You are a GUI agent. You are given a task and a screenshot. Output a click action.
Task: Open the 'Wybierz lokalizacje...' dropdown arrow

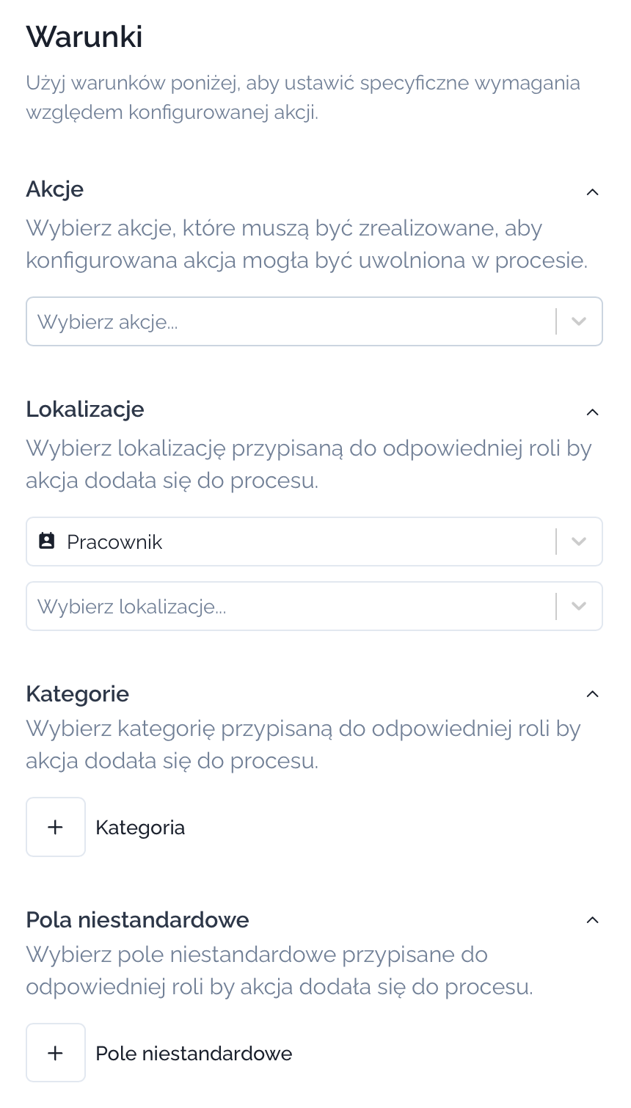(x=579, y=606)
